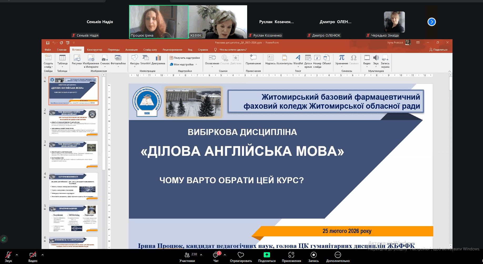Click Процюк Ірина video tile
The width and height of the screenshot is (483, 264).
tap(159, 22)
